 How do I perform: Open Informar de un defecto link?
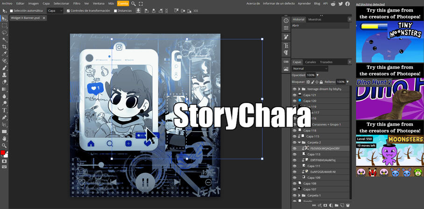point(279,3)
